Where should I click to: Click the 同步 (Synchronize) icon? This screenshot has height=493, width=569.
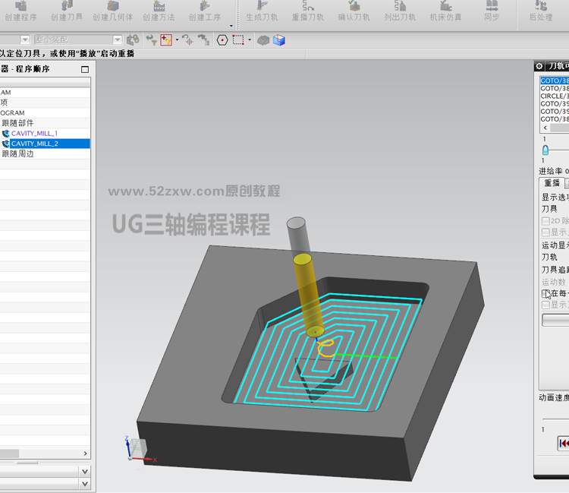pyautogui.click(x=492, y=6)
